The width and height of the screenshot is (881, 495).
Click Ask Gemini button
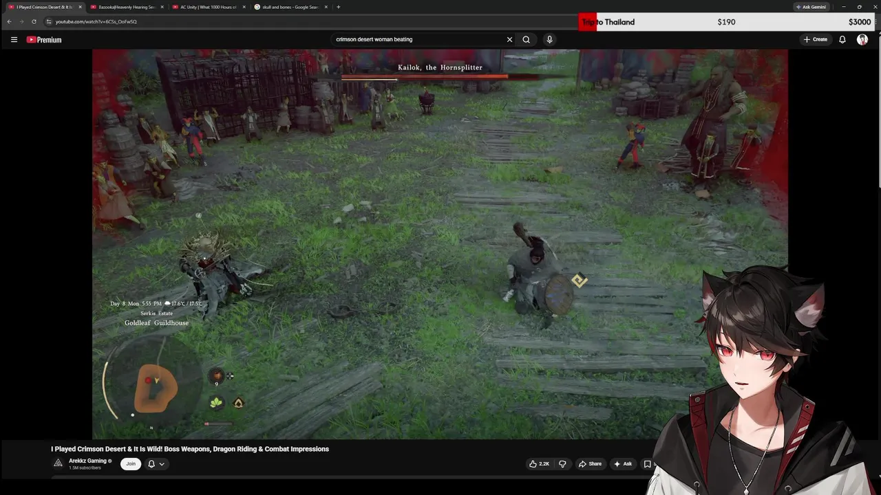point(811,7)
